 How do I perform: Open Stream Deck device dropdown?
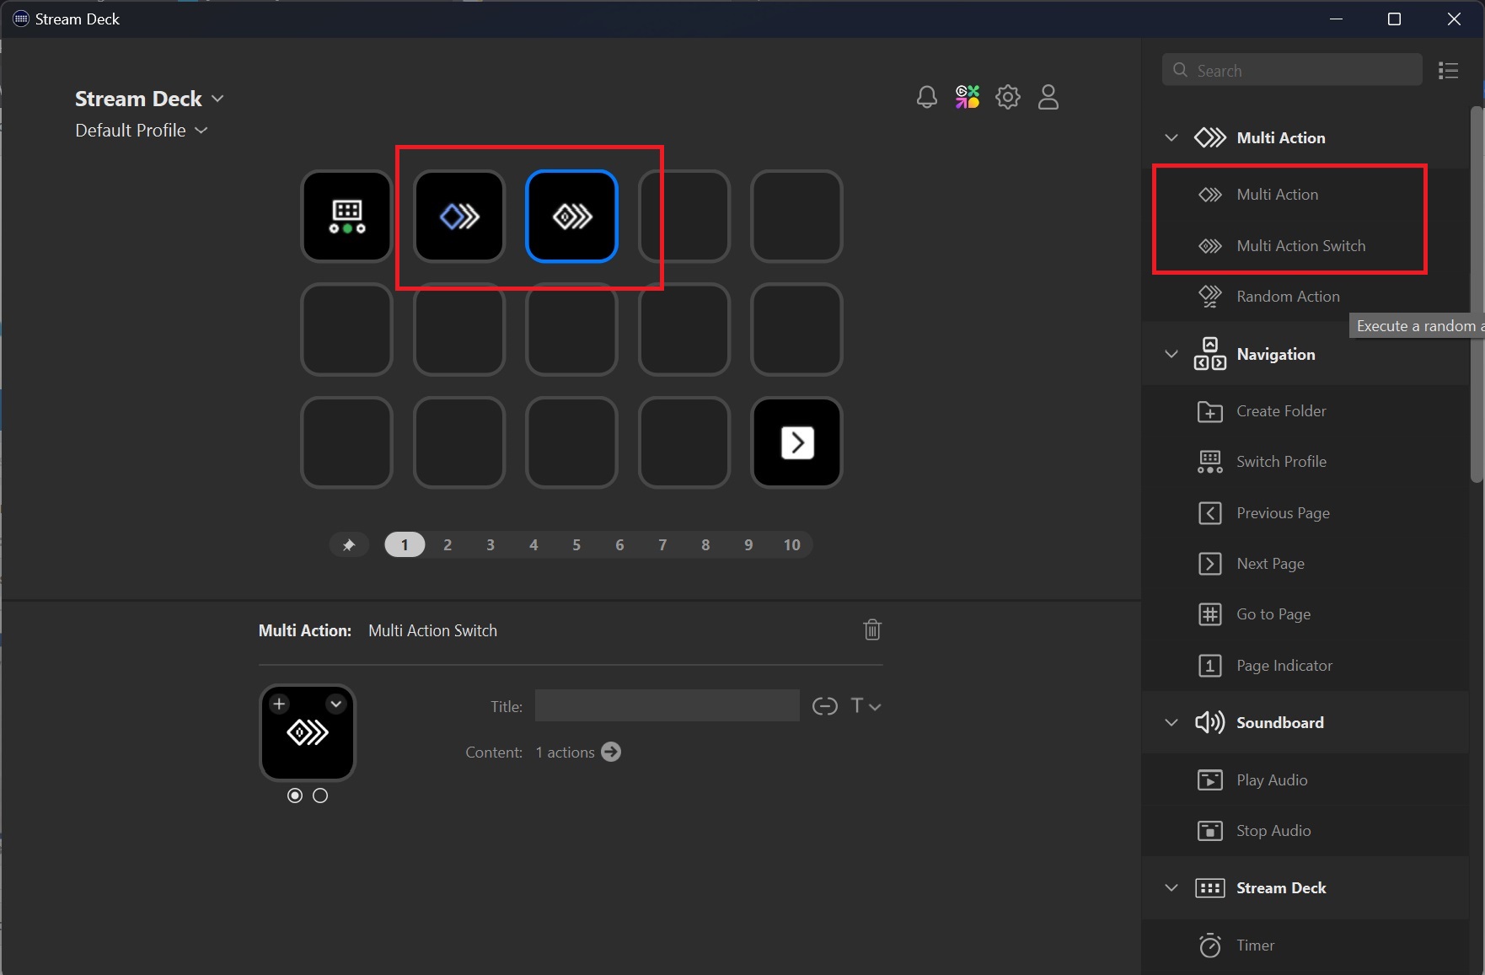point(149,99)
